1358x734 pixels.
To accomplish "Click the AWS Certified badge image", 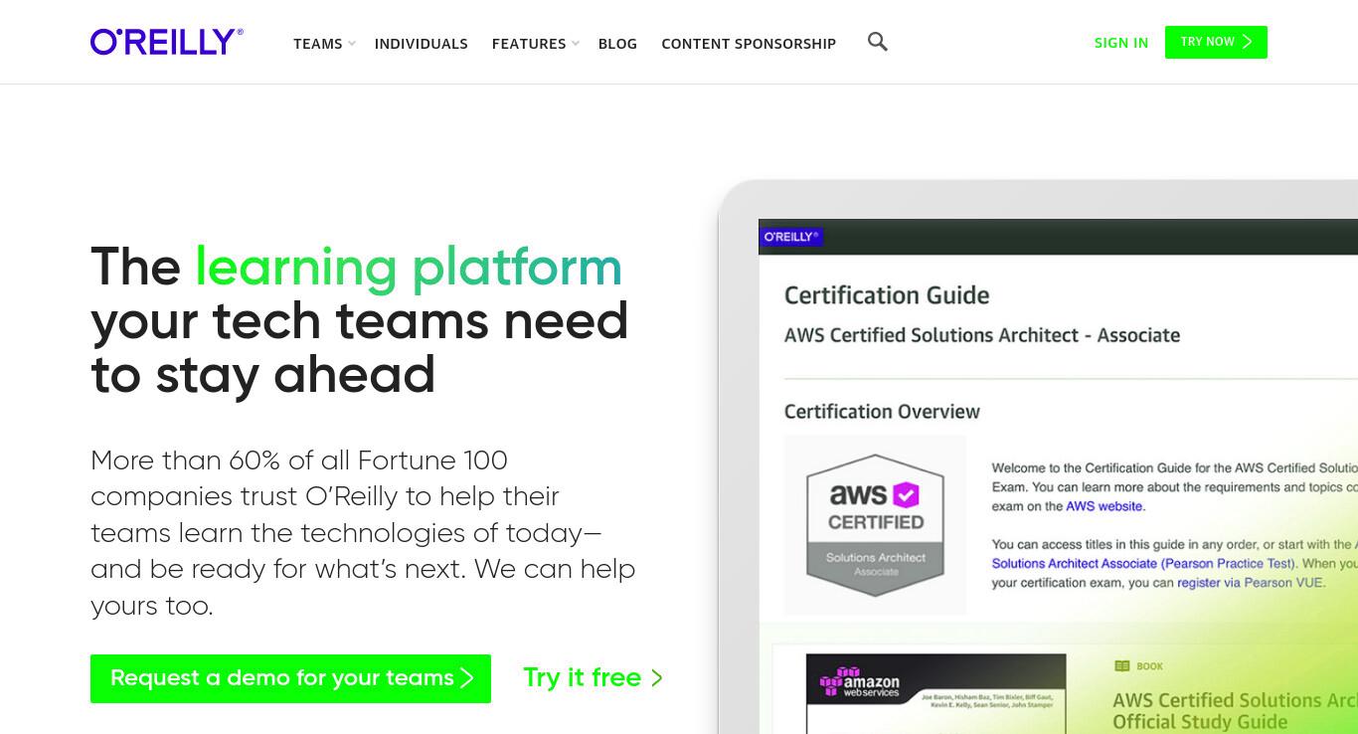I will [x=875, y=524].
